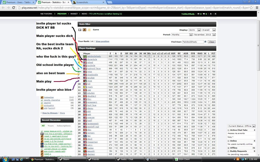Click the More streams link

[x=62, y=113]
